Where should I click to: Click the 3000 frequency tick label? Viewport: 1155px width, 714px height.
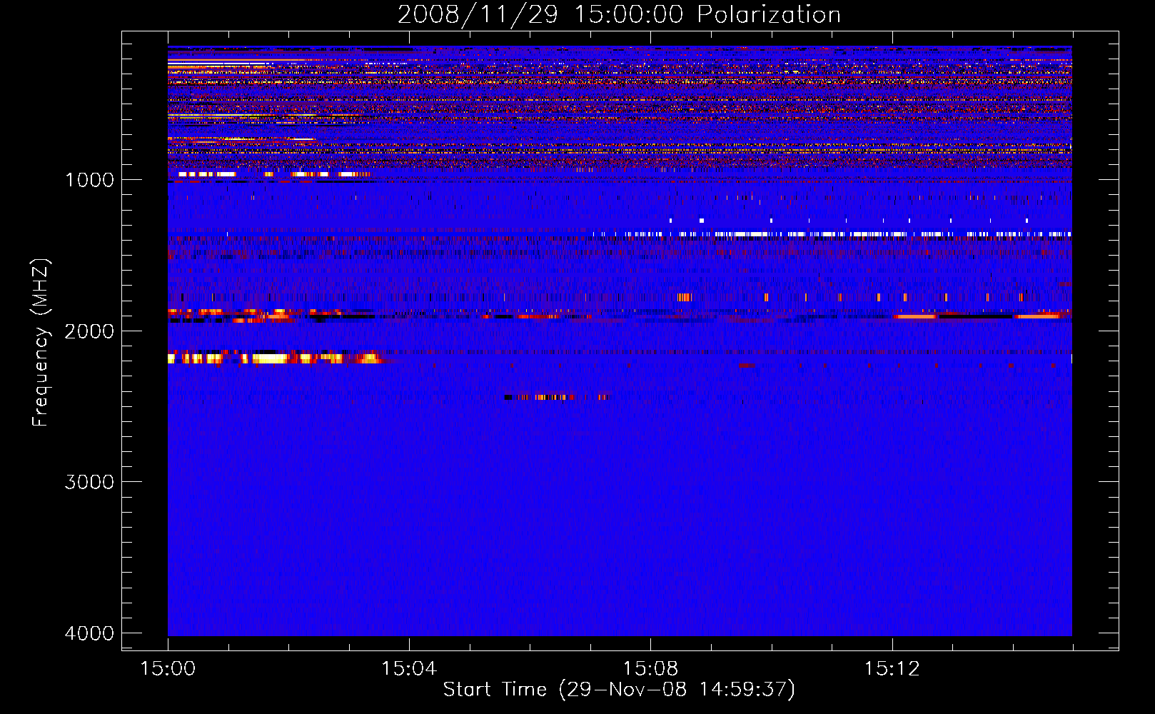click(x=89, y=482)
